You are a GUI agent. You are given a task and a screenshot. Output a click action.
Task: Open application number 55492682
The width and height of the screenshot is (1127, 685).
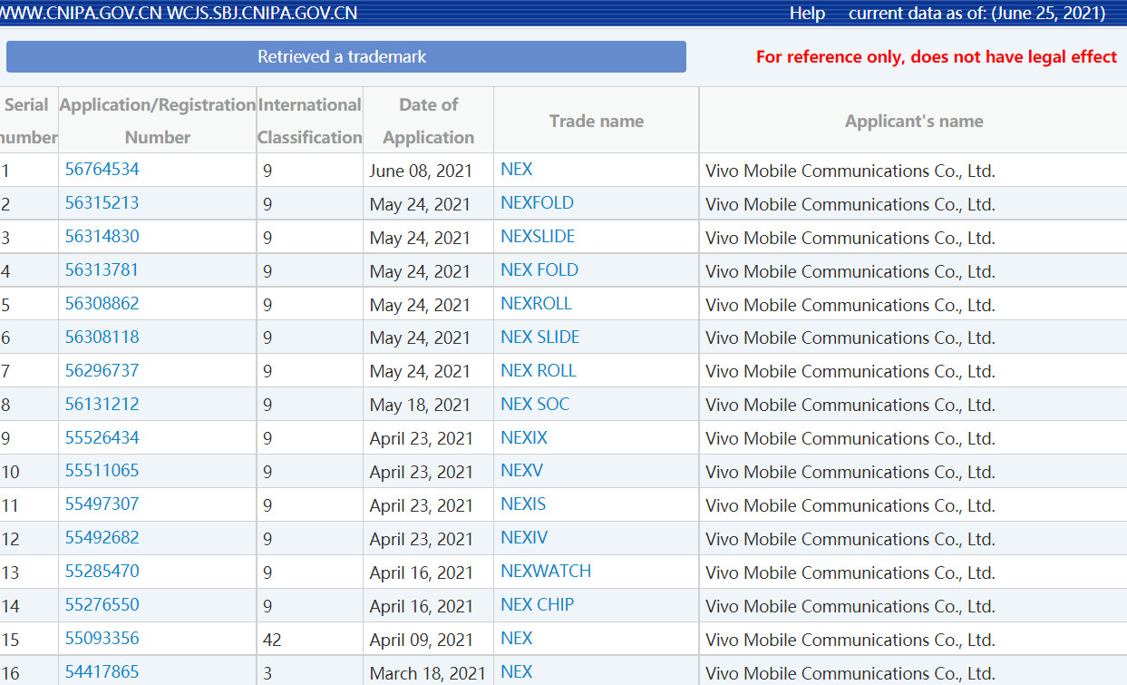(102, 538)
